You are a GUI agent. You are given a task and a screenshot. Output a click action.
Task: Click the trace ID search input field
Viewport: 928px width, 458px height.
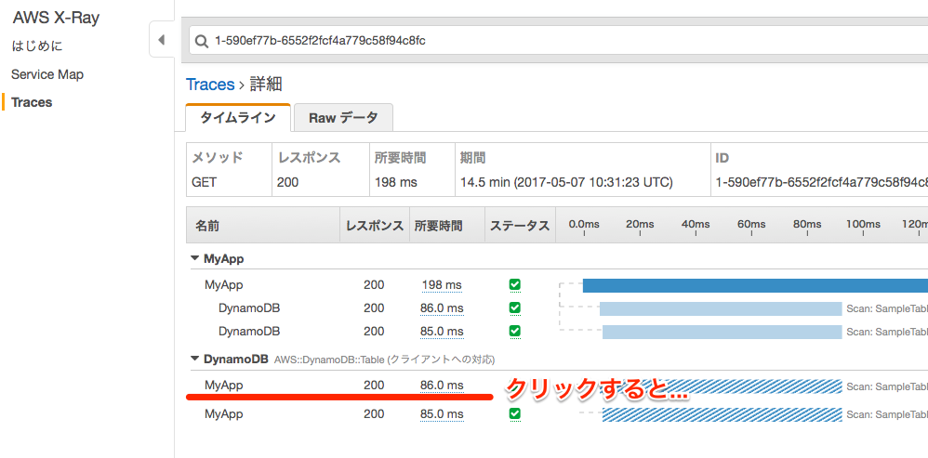[x=558, y=41]
